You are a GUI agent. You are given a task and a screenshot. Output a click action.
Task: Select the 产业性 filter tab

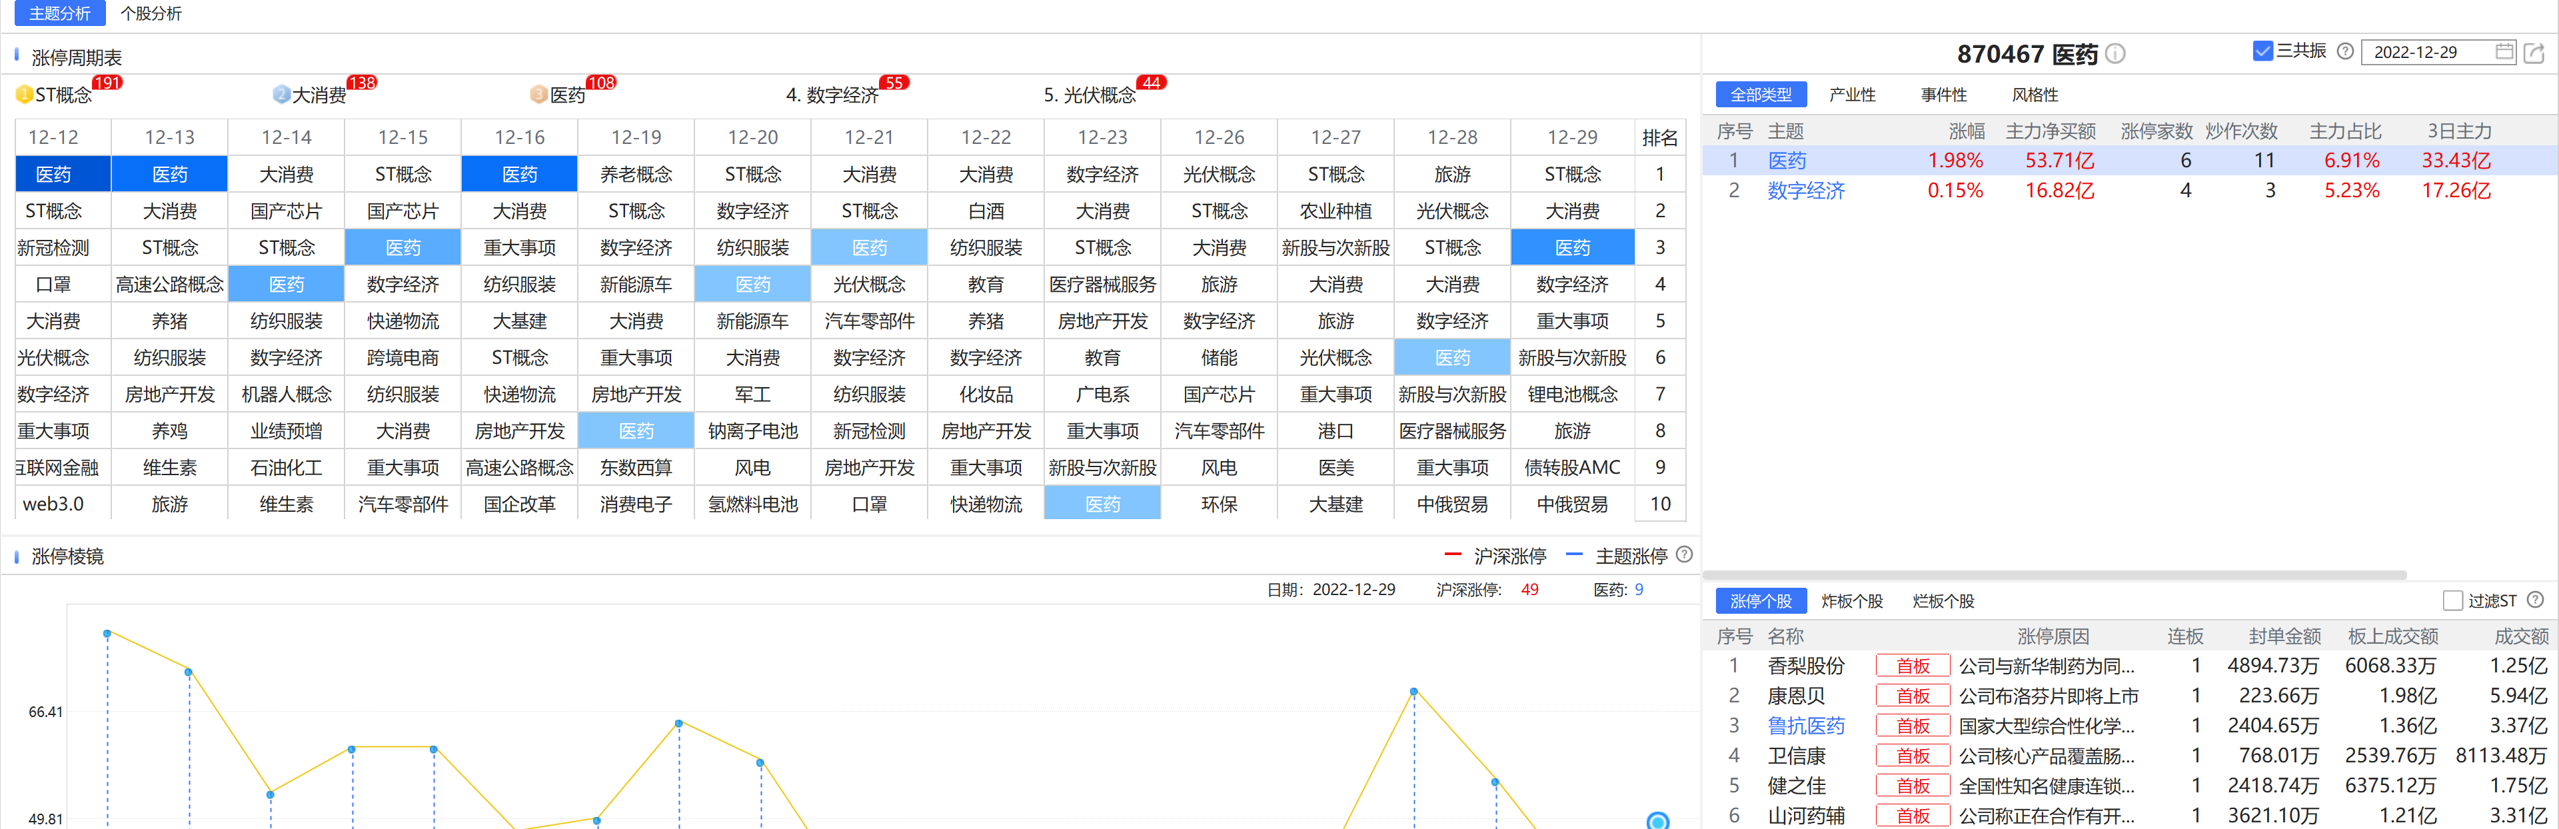coord(1852,95)
